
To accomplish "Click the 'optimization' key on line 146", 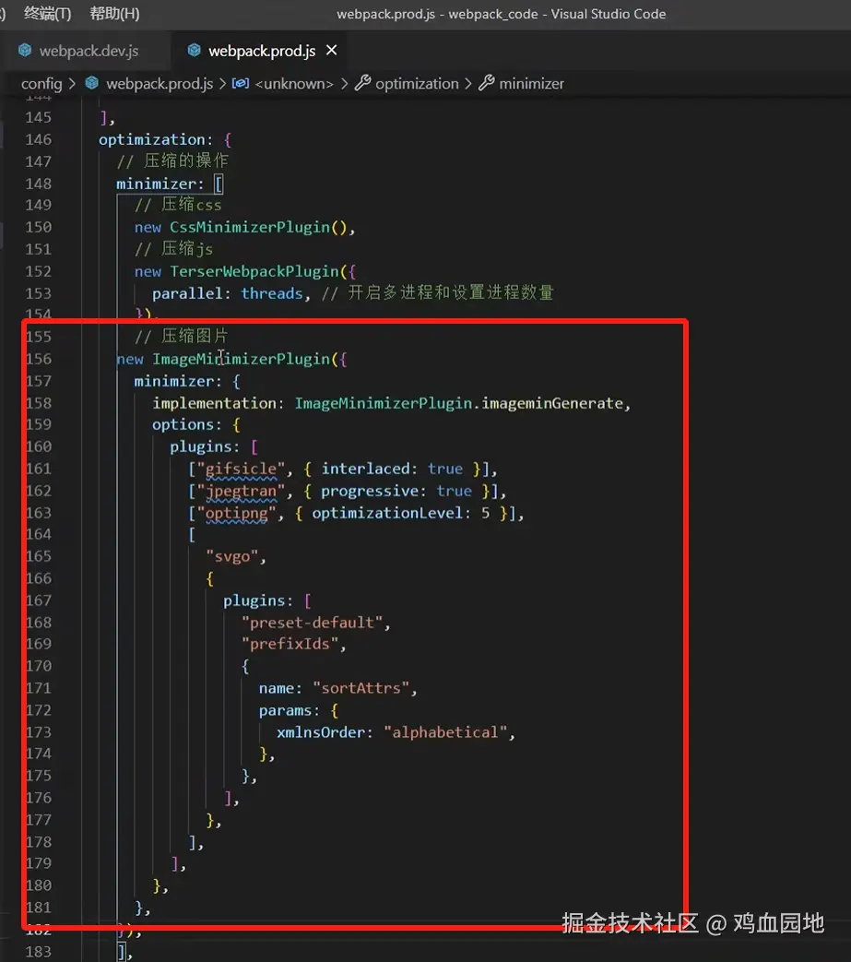I will pos(151,140).
